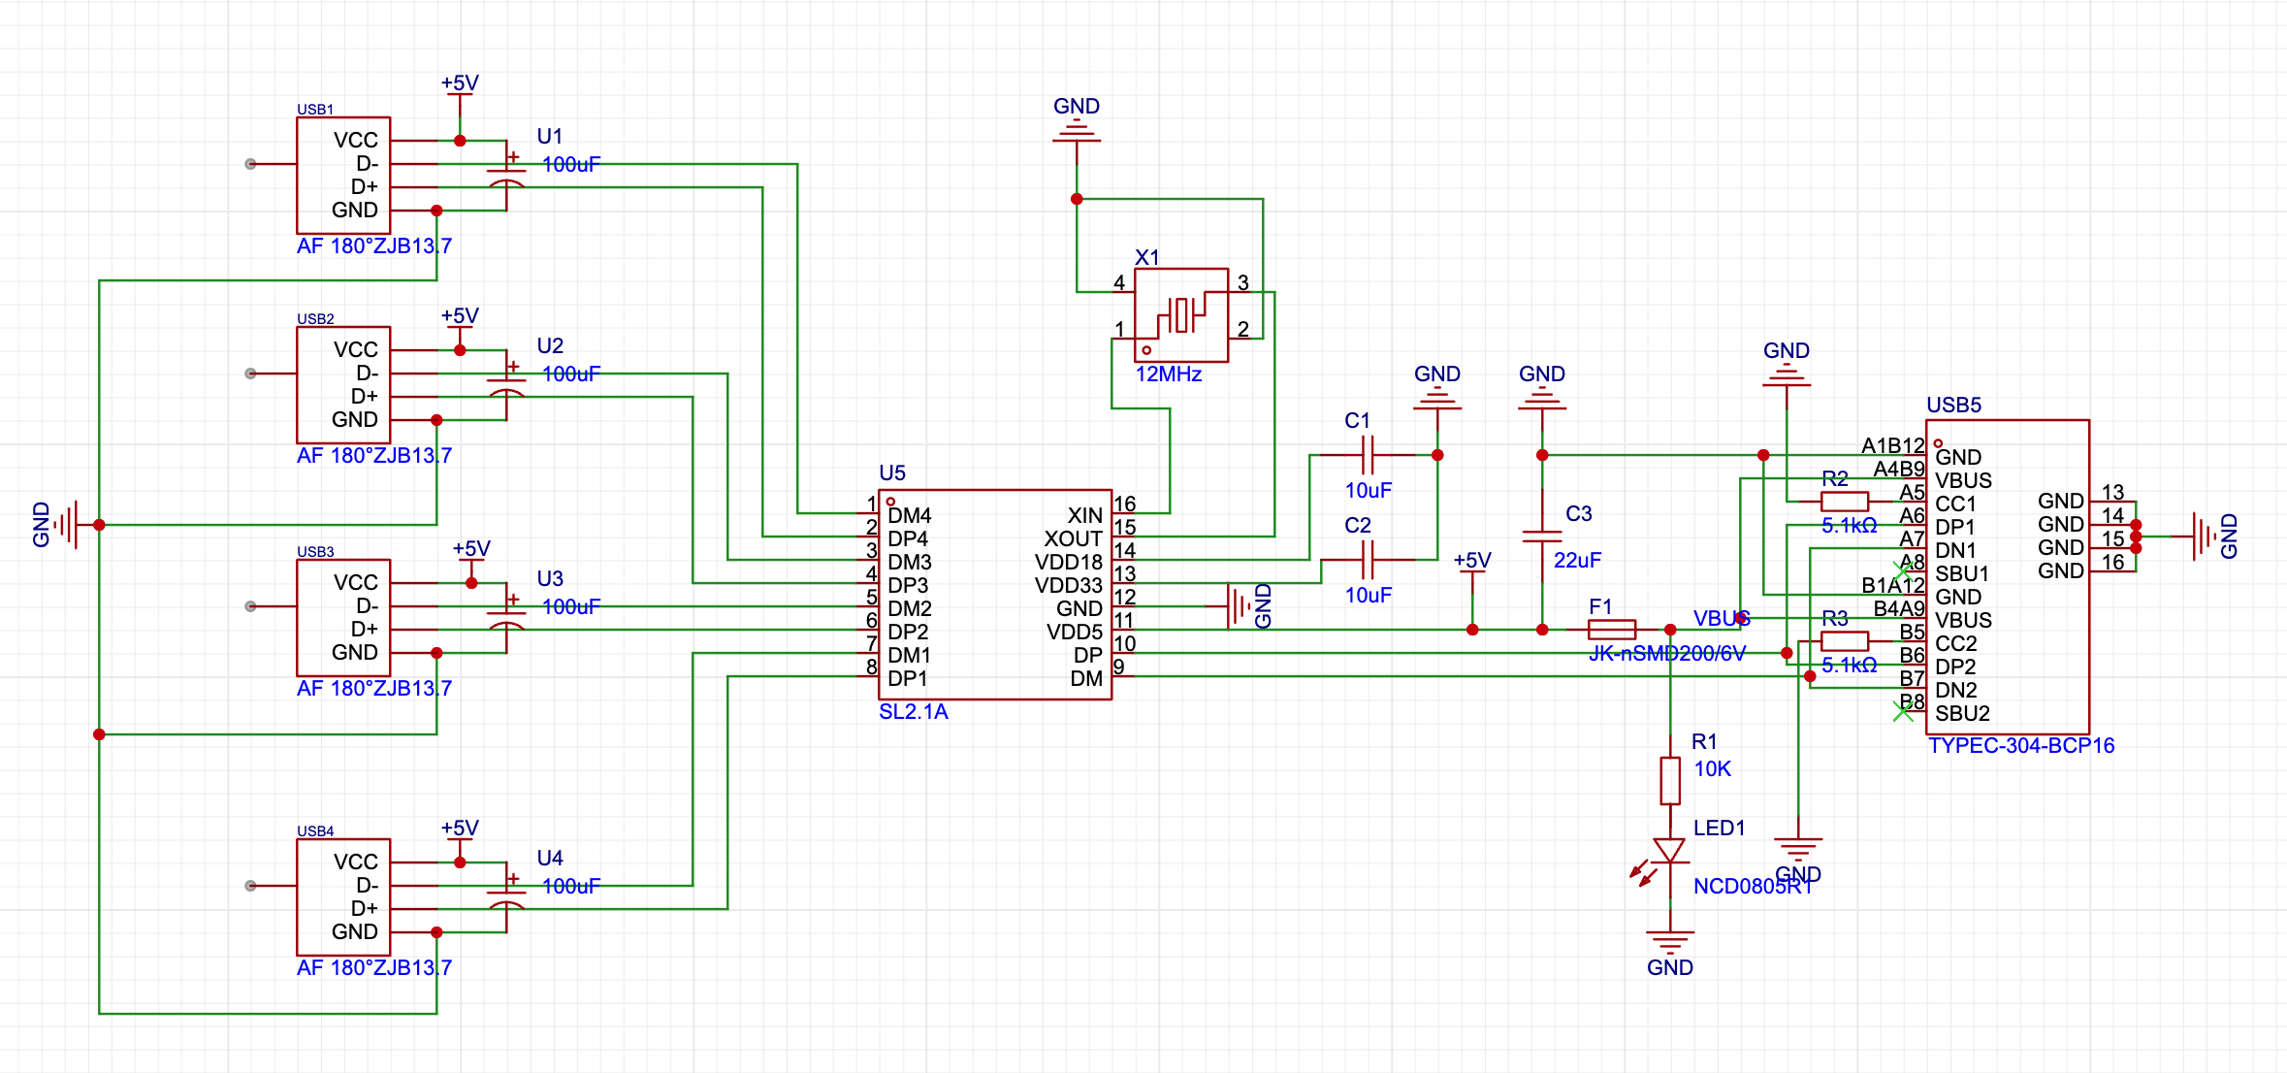Viewport: 2287px width, 1073px height.
Task: Select the USB2 connector body
Action: click(343, 385)
